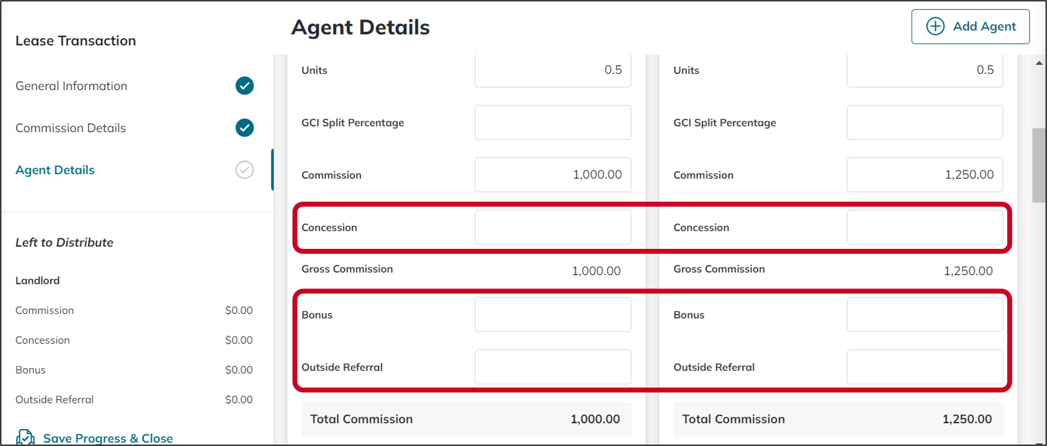Click first agent's Commission field showing 1,000.00

[553, 175]
